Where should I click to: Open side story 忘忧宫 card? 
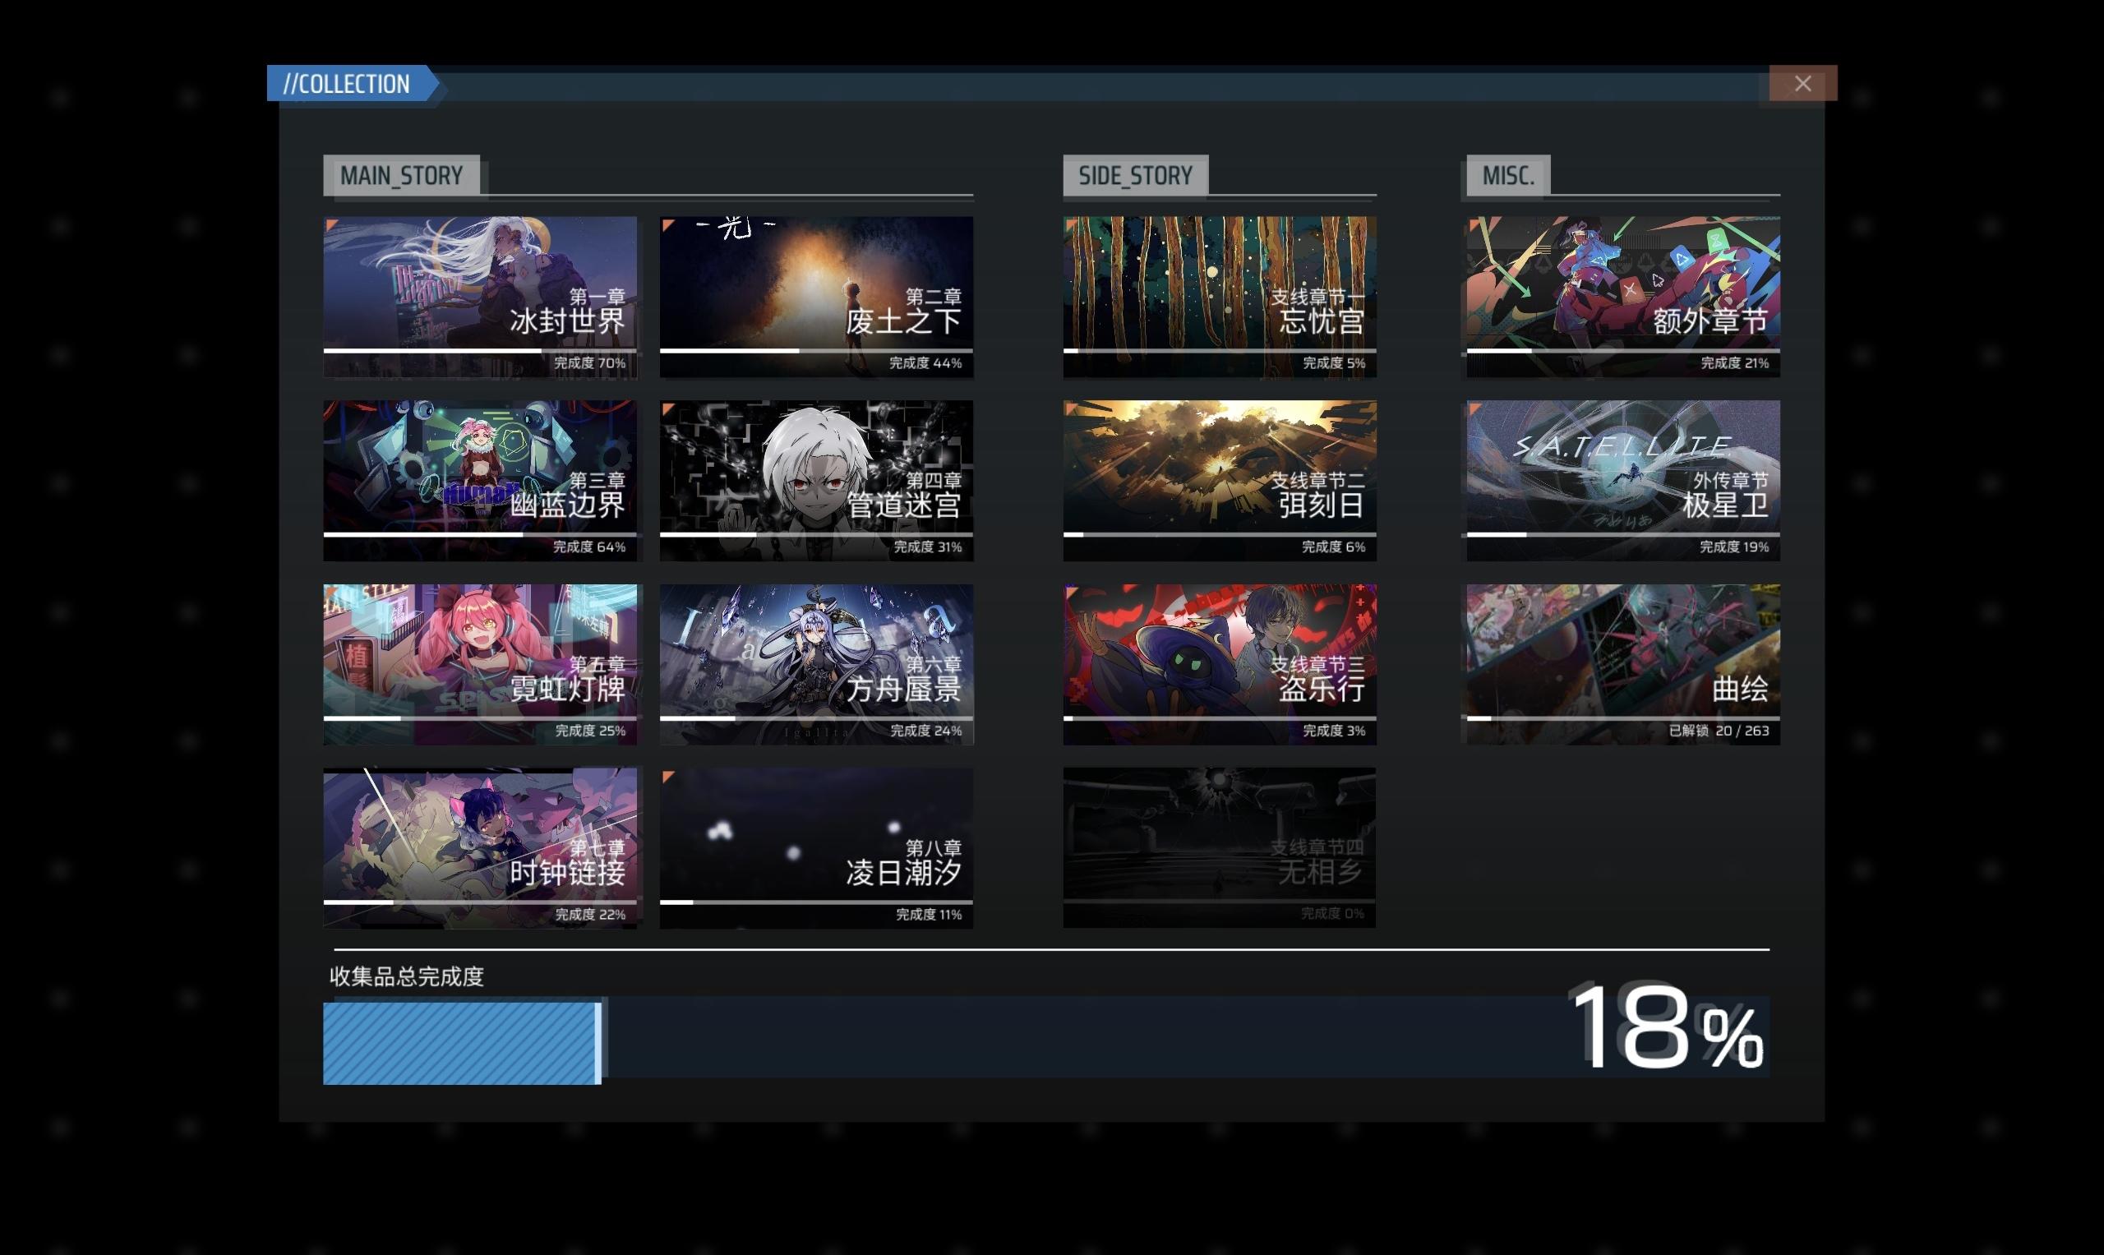(x=1220, y=297)
